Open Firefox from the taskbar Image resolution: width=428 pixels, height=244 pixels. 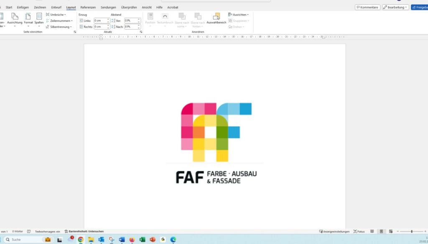tap(132, 240)
